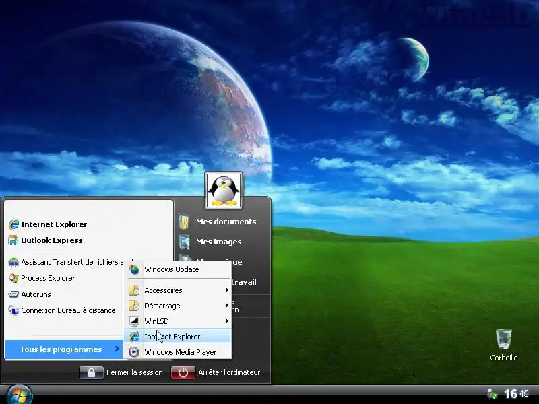This screenshot has width=539, height=404.
Task: Launch Windows Media Player from the submenu
Action: (x=177, y=352)
